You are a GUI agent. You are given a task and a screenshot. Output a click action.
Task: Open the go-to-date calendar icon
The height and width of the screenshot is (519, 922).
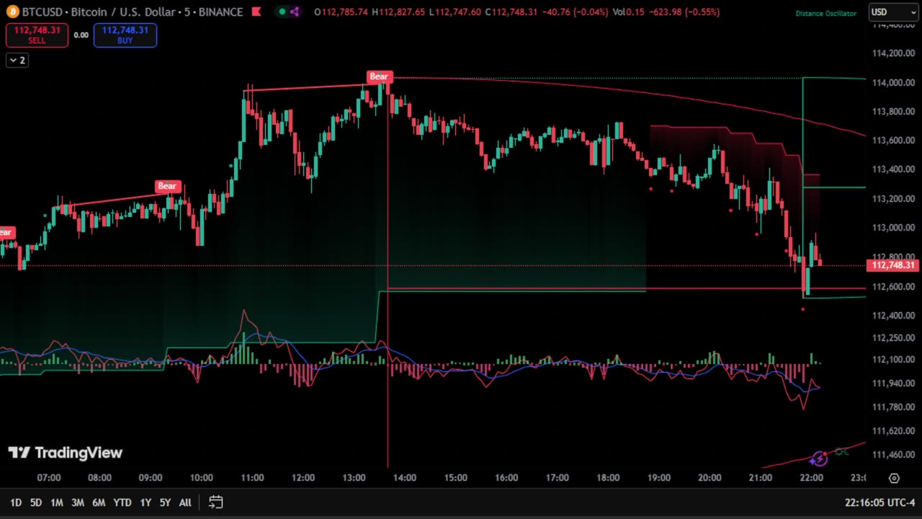[215, 502]
